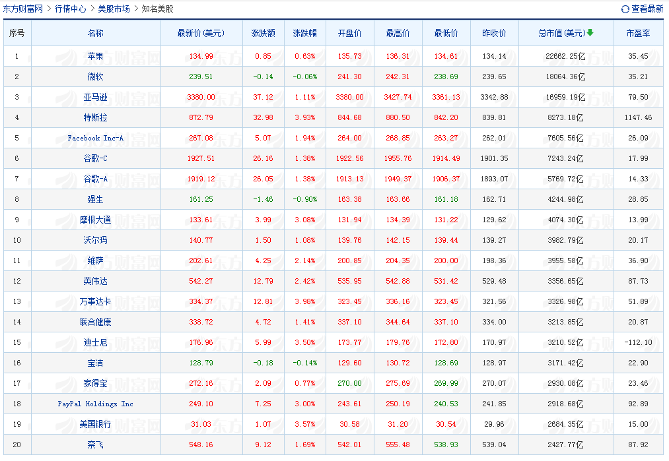The image size is (669, 461).
Task: Click Tesla's change percent 3.93%
Action: point(305,117)
